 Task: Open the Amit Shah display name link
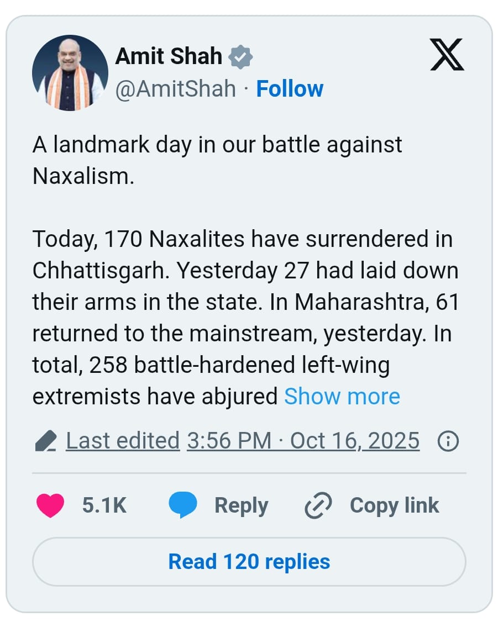tap(169, 56)
